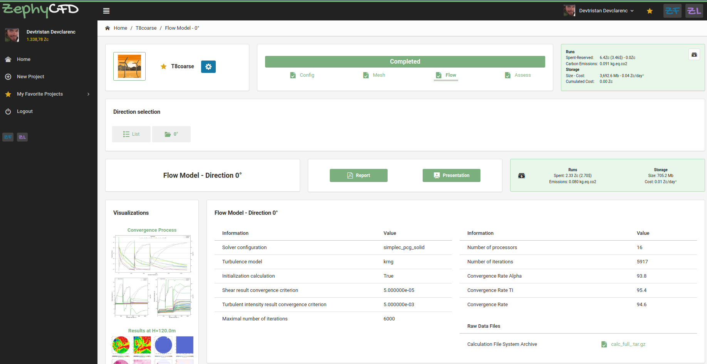The image size is (707, 364).
Task: Open the first circular results map thumbnail
Action: [121, 345]
